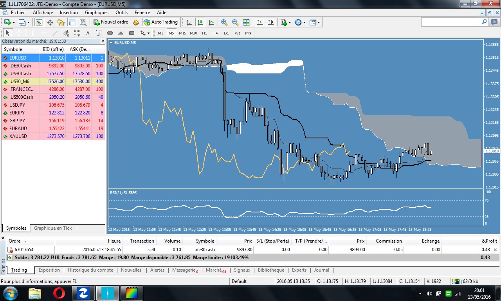Select the text label tool
Viewport: 501px width, 301px height.
[x=99, y=33]
